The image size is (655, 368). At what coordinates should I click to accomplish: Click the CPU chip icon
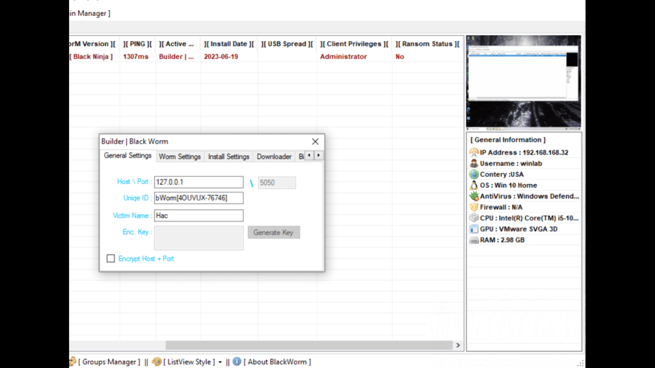(474, 218)
